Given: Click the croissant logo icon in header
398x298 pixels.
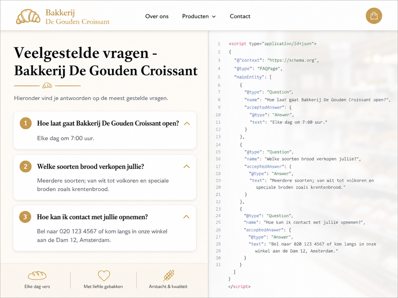Looking at the screenshot, I should pos(28,17).
